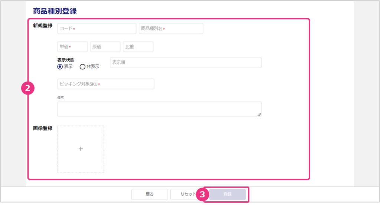380x205 pixels.
Task: Click inside the 備考 text area
Action: pos(159,109)
